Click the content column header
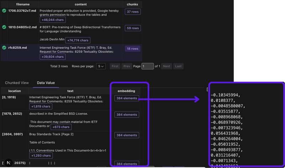 pos(81,4)
